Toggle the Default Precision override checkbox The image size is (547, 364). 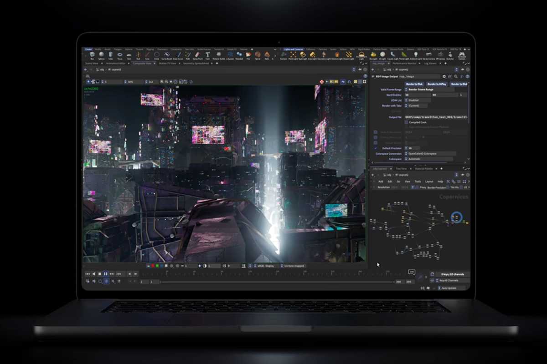click(x=376, y=148)
